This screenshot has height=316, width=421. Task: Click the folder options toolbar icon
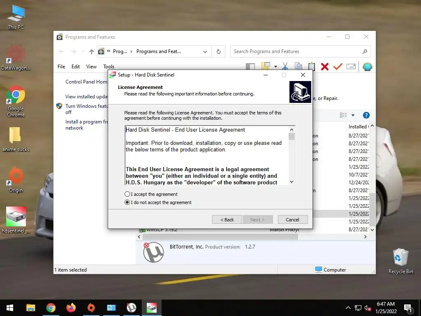click(x=266, y=66)
